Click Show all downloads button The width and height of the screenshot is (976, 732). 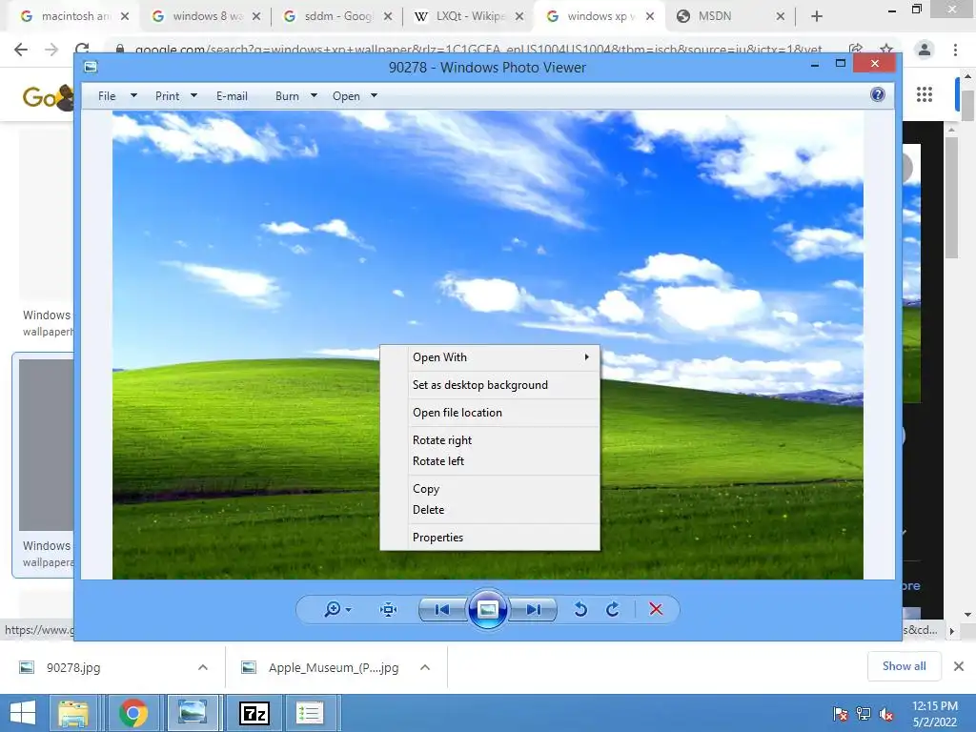pyautogui.click(x=905, y=666)
